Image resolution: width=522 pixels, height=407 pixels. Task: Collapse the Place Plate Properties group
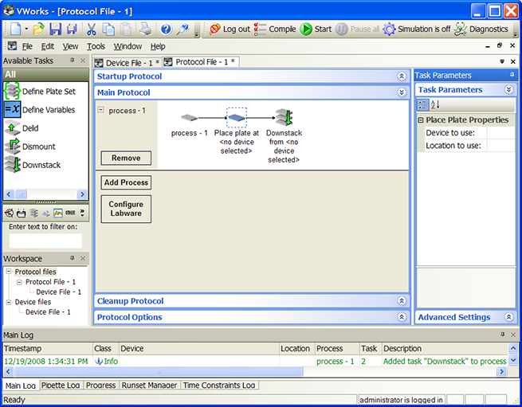[421, 120]
